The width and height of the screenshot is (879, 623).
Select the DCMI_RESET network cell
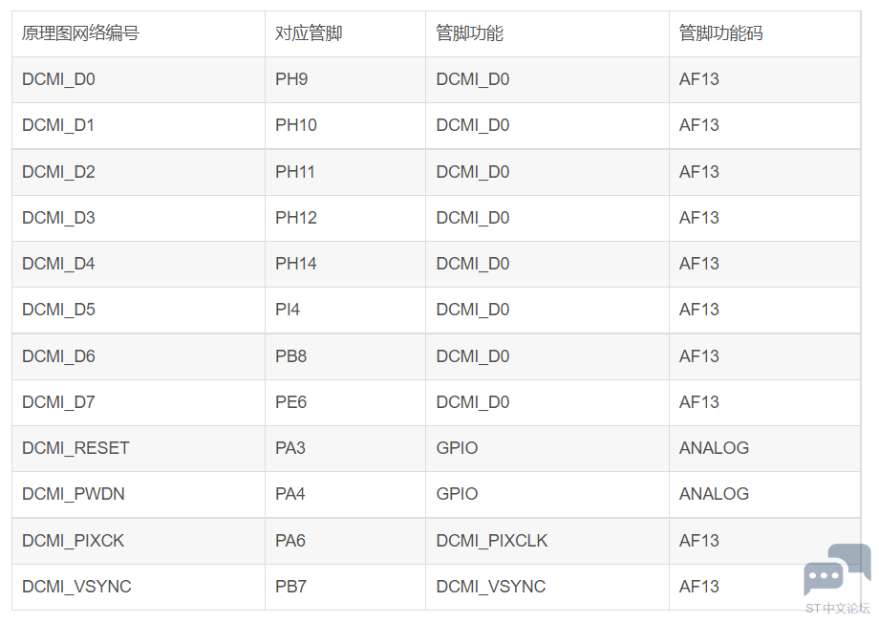pyautogui.click(x=139, y=448)
